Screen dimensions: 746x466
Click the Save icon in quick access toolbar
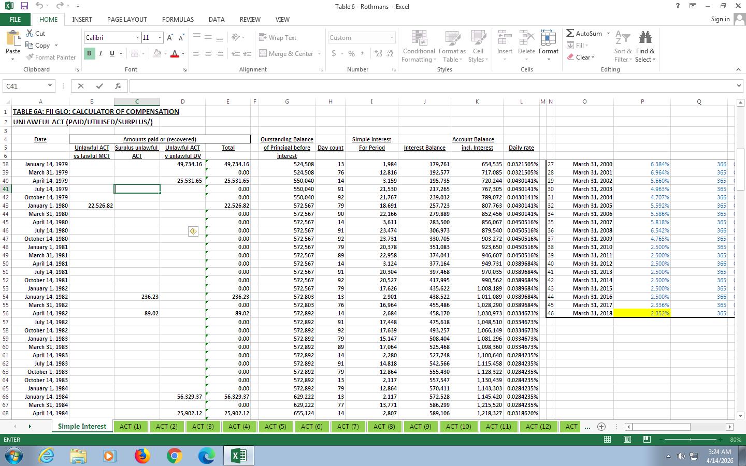pyautogui.click(x=24, y=6)
